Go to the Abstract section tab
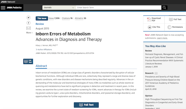186x109 pixels. coord(41,66)
